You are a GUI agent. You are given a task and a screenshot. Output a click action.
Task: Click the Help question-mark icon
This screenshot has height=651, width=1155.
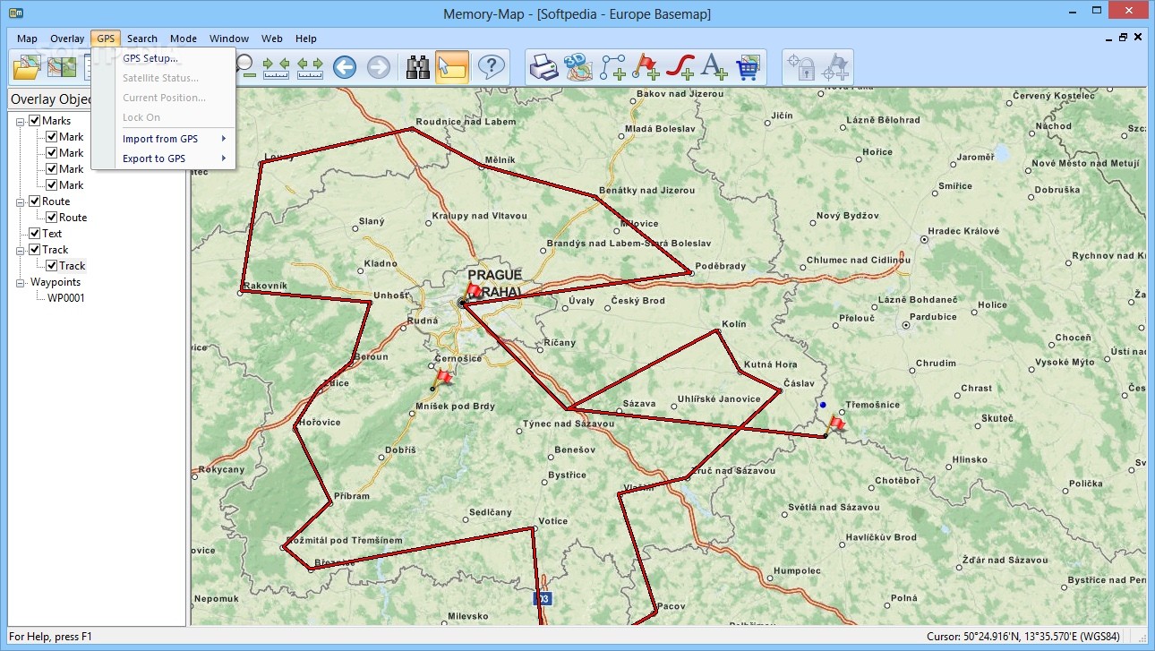(x=492, y=67)
